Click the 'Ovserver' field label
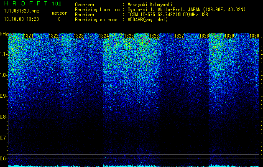This screenshot has width=263, height=167. point(85,5)
